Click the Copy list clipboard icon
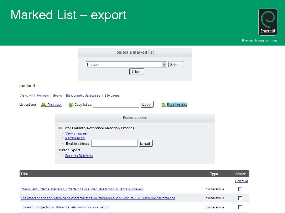The width and height of the screenshot is (285, 213). [x=71, y=104]
